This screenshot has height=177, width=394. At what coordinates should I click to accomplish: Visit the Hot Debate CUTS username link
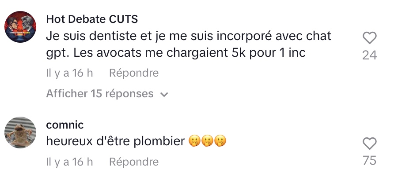[92, 19]
